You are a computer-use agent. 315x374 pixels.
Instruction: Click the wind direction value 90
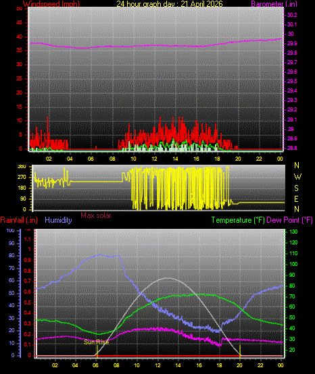click(x=23, y=199)
